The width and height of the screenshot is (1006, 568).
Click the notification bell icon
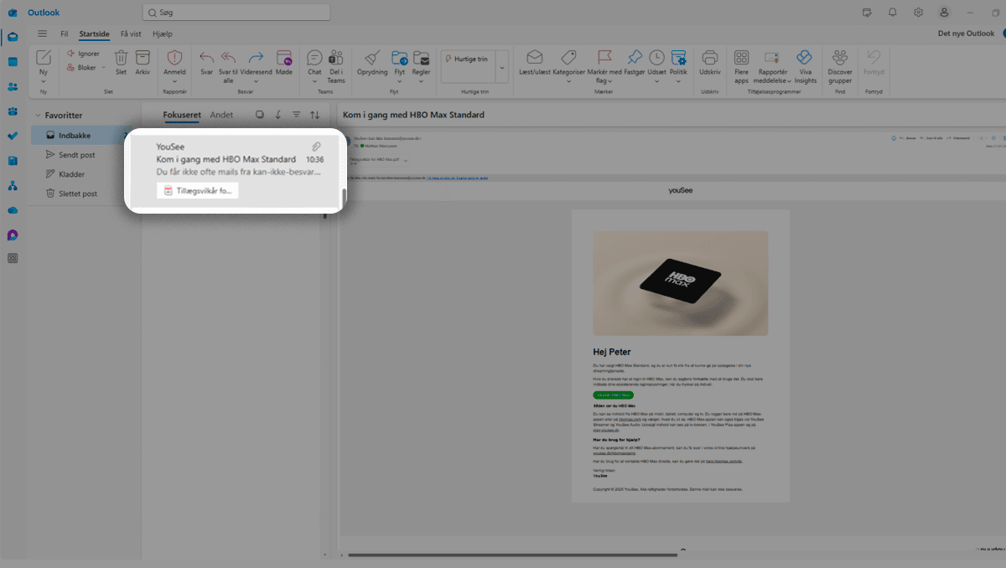pyautogui.click(x=893, y=13)
